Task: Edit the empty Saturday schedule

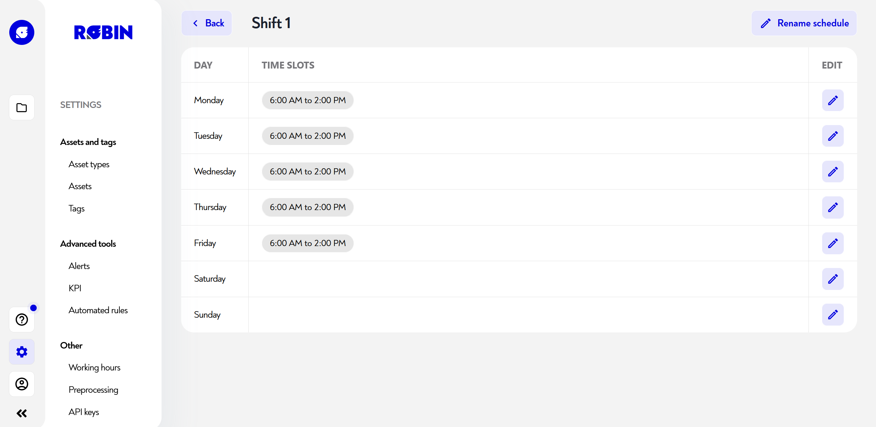Action: tap(833, 279)
